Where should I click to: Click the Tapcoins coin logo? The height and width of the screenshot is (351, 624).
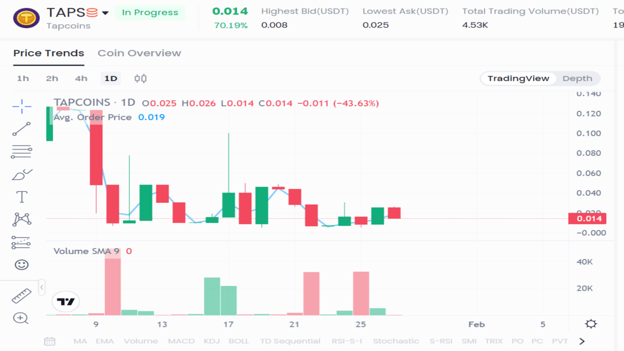(26, 18)
